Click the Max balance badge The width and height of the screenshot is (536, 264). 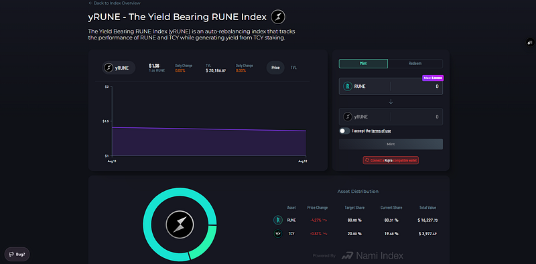pos(433,78)
